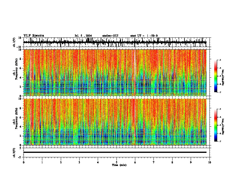Viewport: 236px width, 182px height.
Task: Click time axis tick label '10'
Action: 209,162
